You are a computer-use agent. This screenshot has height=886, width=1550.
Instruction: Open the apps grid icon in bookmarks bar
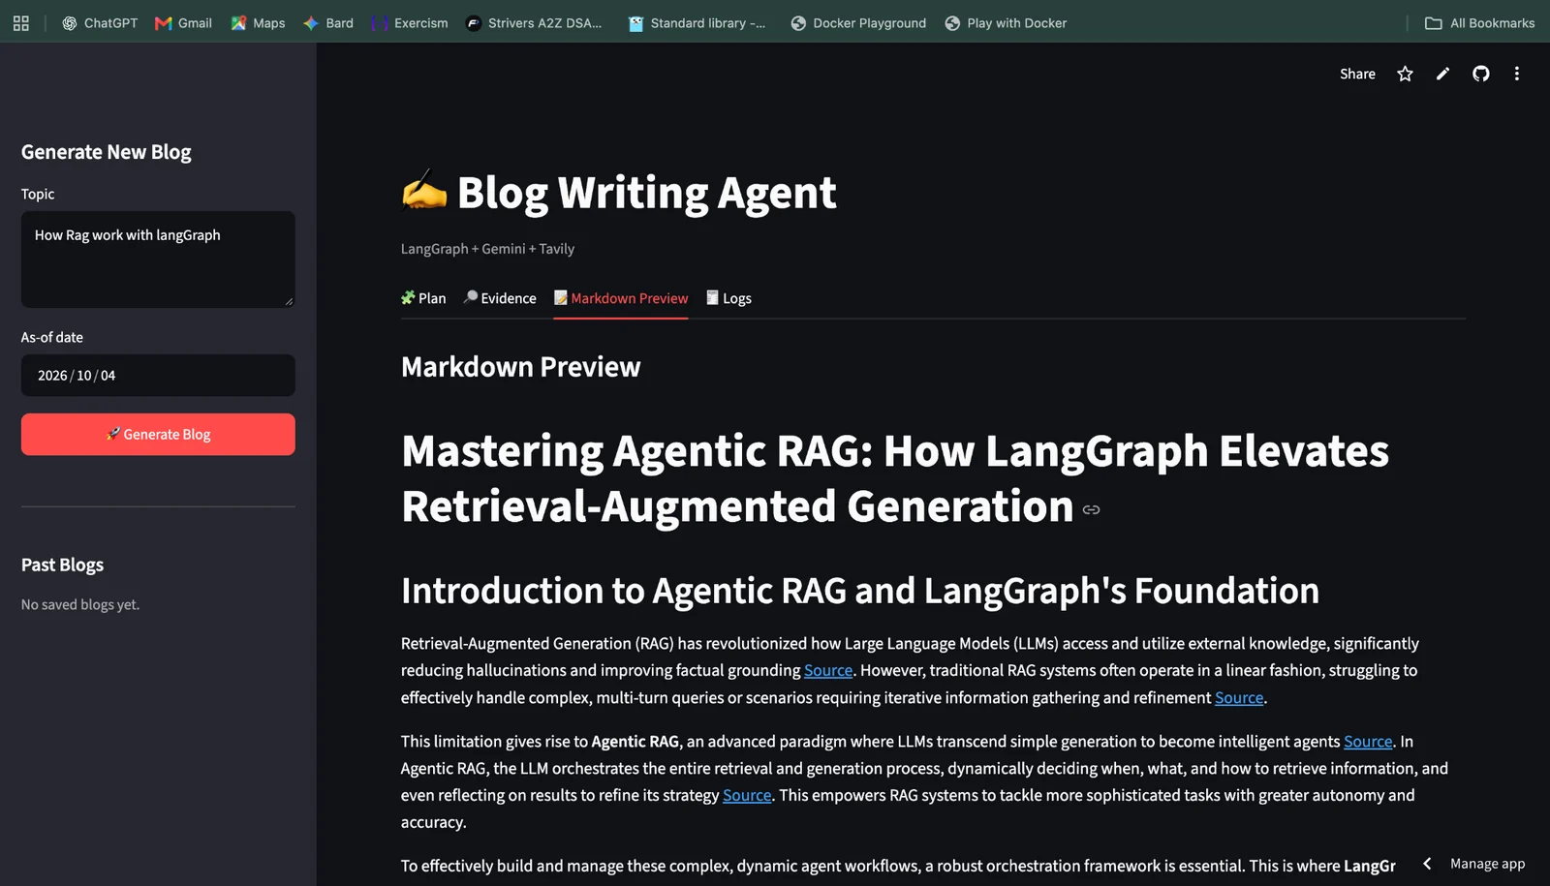point(20,23)
